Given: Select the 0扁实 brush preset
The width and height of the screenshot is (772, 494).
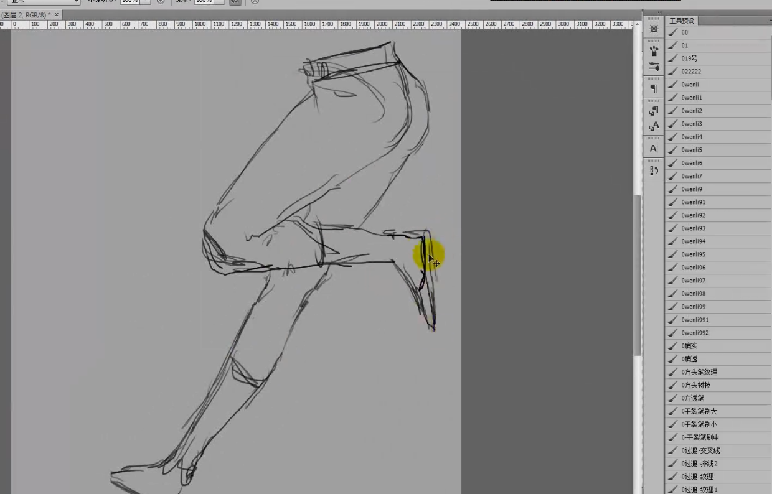Looking at the screenshot, I should (718, 346).
